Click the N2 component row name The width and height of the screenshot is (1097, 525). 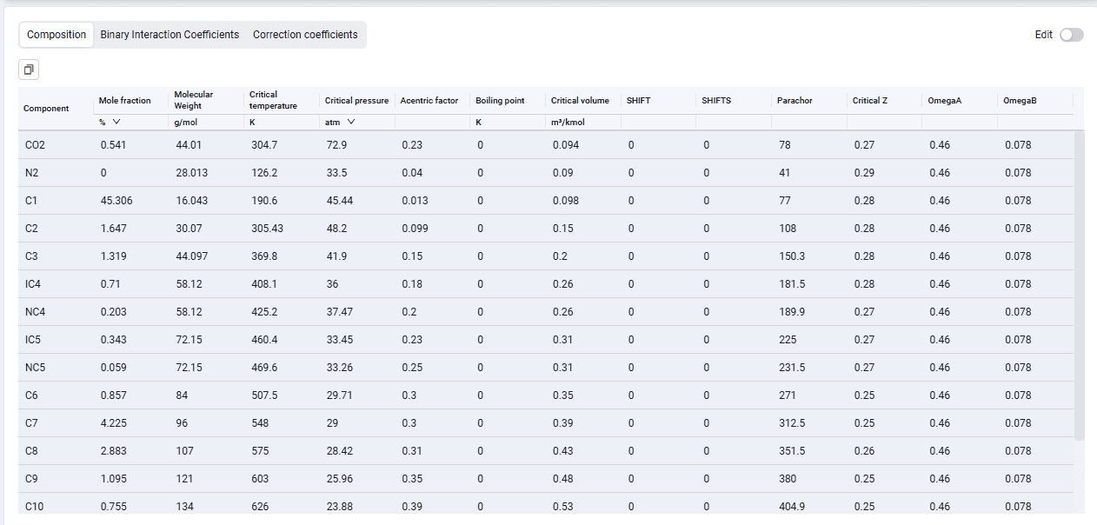click(32, 173)
